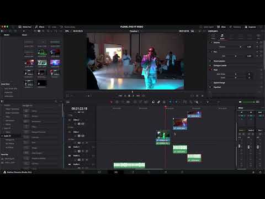The height and width of the screenshot is (199, 265).
Task: Select the Master bin in Media Pool
Action: pyautogui.click(x=7, y=35)
